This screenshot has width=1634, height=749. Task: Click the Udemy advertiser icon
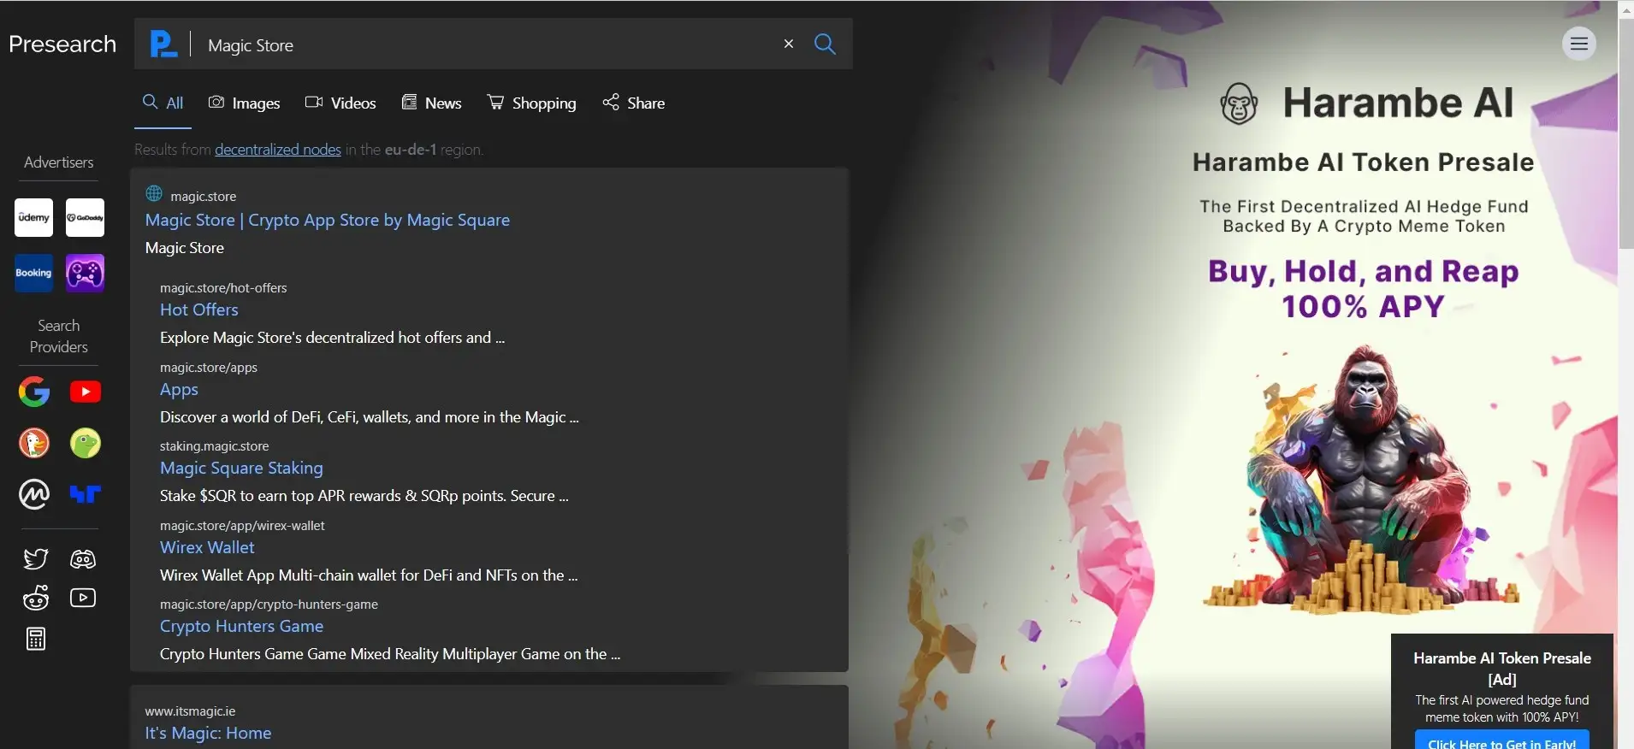(x=34, y=218)
